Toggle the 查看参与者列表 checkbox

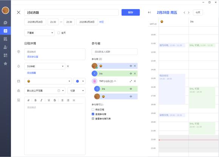[x=93, y=119]
